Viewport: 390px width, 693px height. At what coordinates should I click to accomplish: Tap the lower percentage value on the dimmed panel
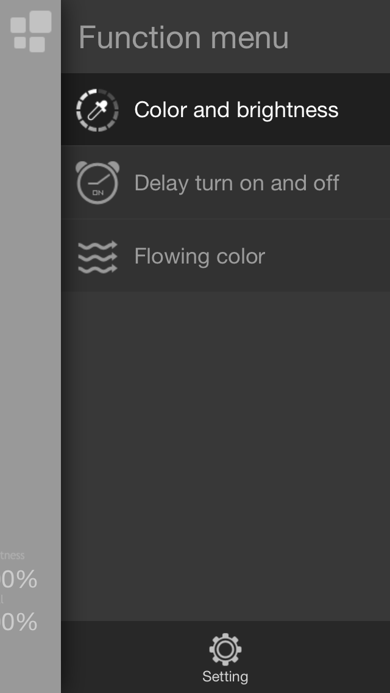(x=18, y=622)
